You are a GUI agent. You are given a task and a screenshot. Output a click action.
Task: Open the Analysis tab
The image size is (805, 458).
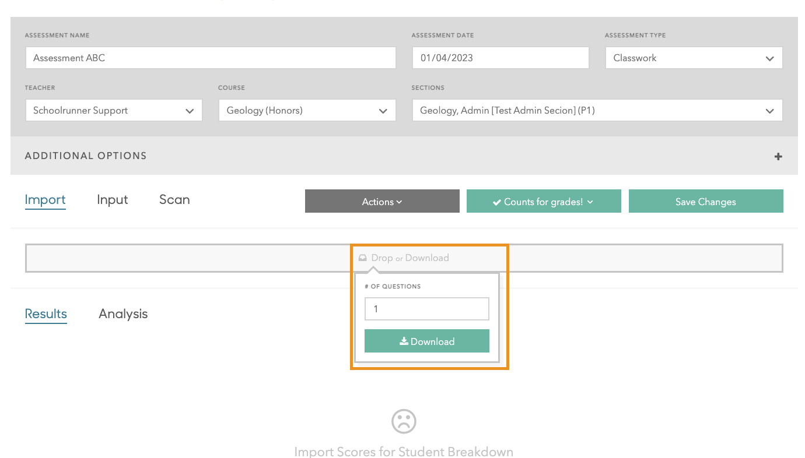(123, 314)
